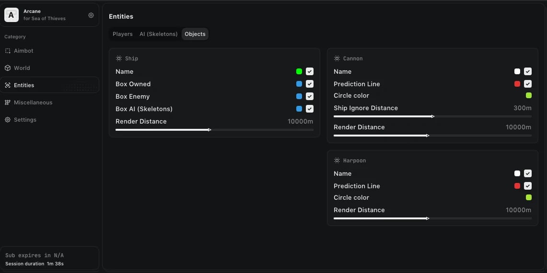Open the white Harpoon Name color swatch
Image resolution: width=547 pixels, height=273 pixels.
pos(517,174)
